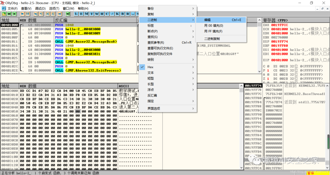
Task: Select 查找参考(R) context menu entry
Action: tap(168, 42)
